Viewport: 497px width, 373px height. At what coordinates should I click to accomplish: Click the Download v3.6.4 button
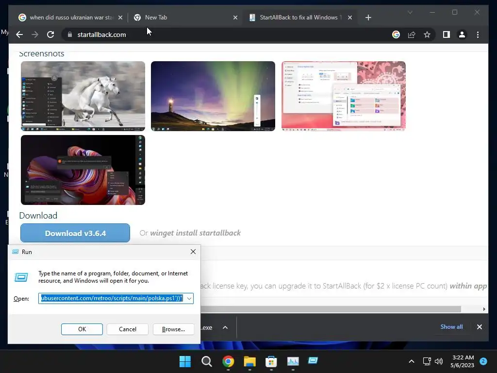click(x=75, y=233)
